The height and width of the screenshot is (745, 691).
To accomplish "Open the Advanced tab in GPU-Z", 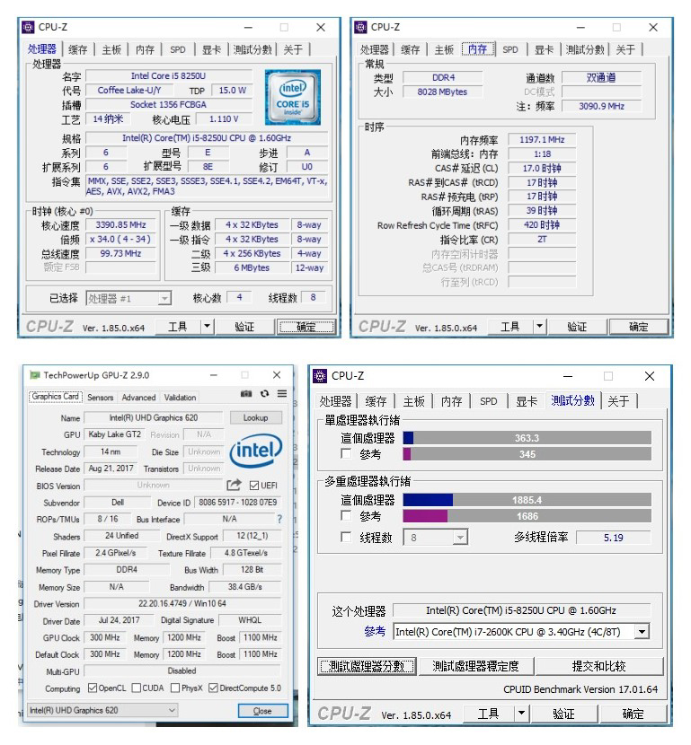I will [138, 398].
